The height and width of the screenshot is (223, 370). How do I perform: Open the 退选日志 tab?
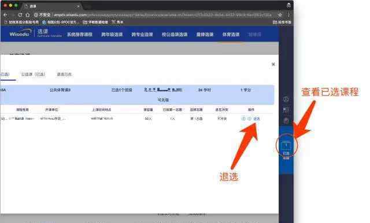64,74
